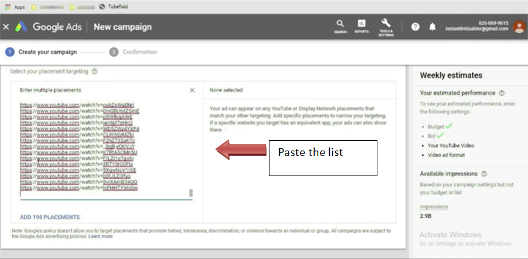Click the None selected header
Image resolution: width=528 pixels, height=259 pixels.
click(226, 90)
